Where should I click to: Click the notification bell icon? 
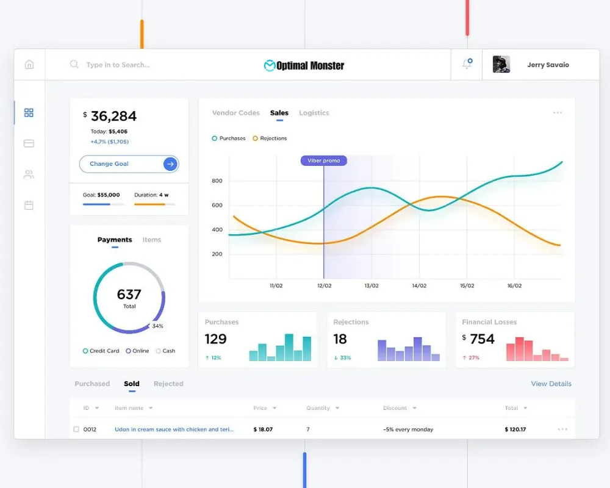tap(467, 64)
